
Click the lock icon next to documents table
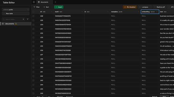(x=16, y=24)
